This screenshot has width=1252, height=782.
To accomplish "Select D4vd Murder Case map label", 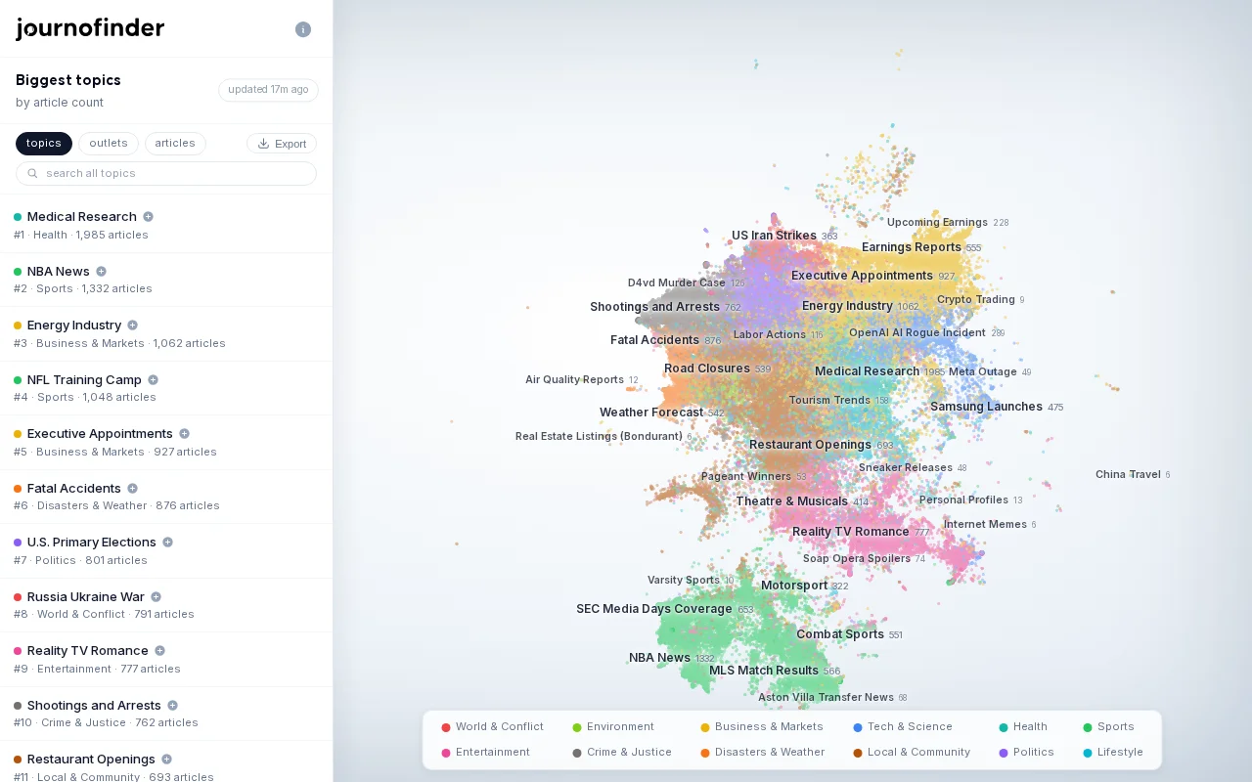I will [677, 282].
